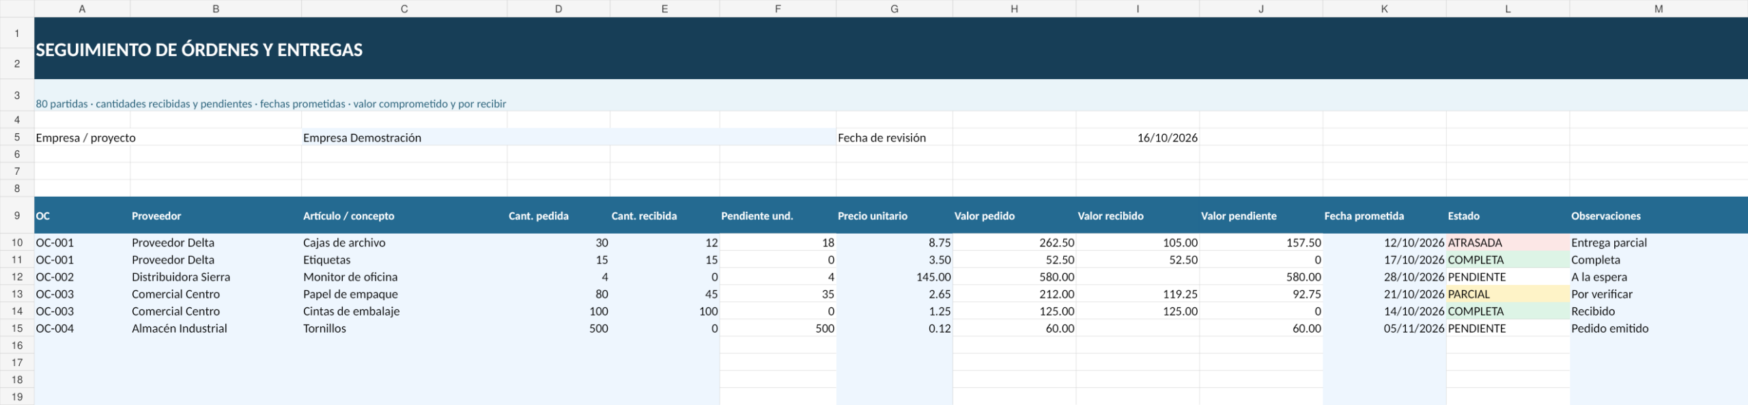Screen dimensions: 1748x405
Task: Select the 'OC-004' order cell
Action: coord(82,329)
